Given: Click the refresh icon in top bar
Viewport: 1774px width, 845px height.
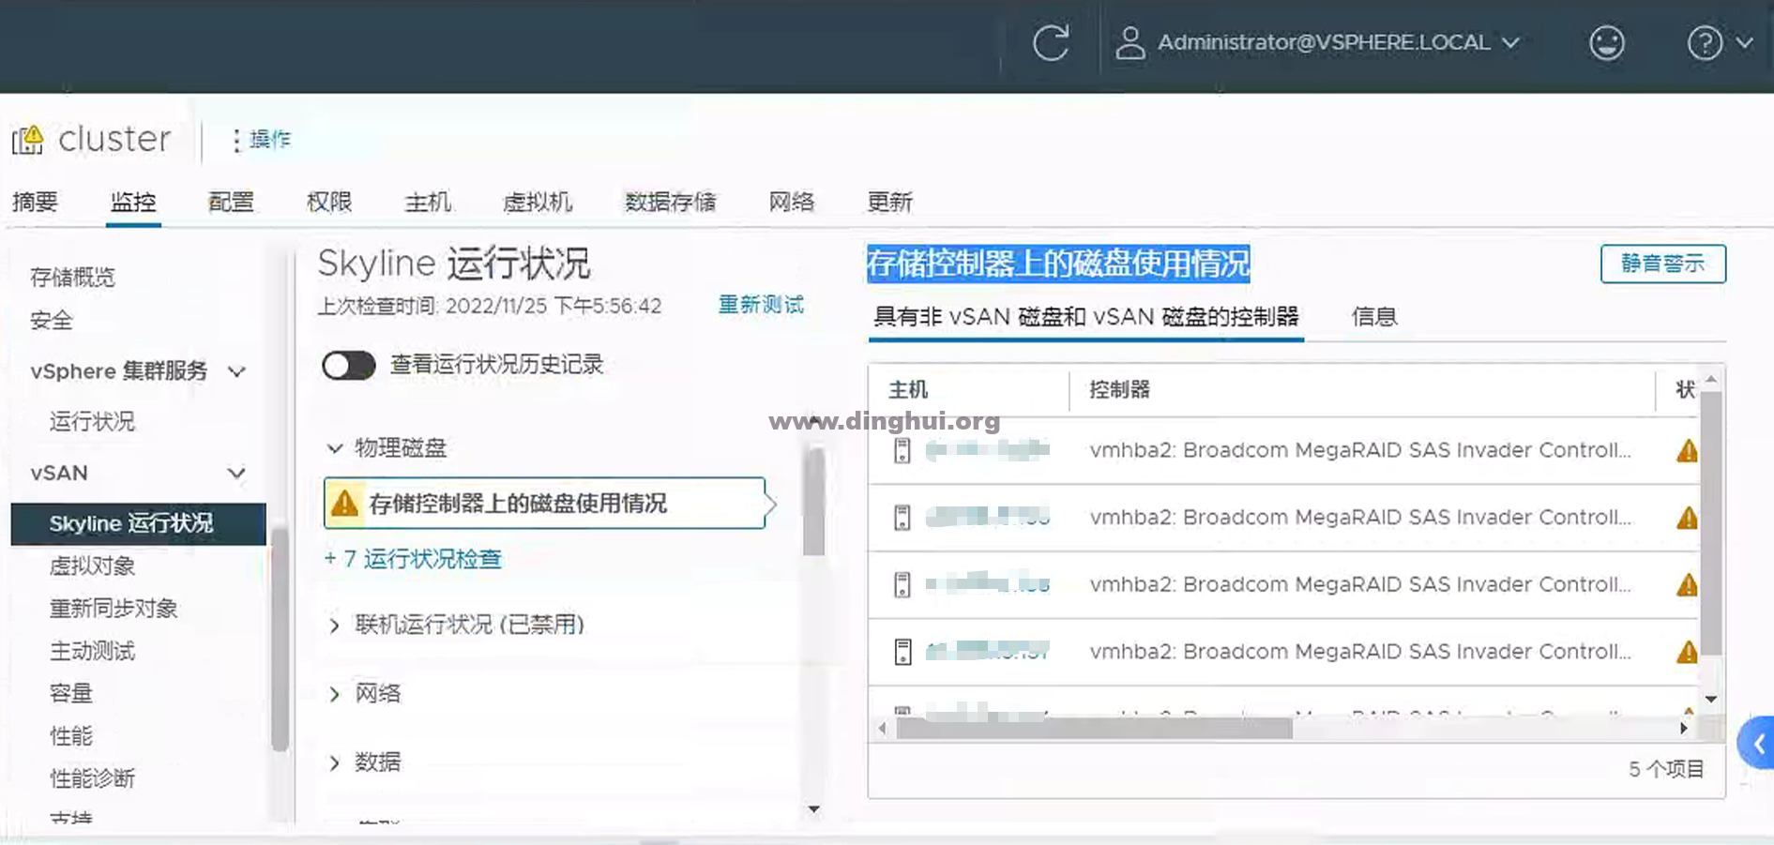Looking at the screenshot, I should tap(1051, 43).
